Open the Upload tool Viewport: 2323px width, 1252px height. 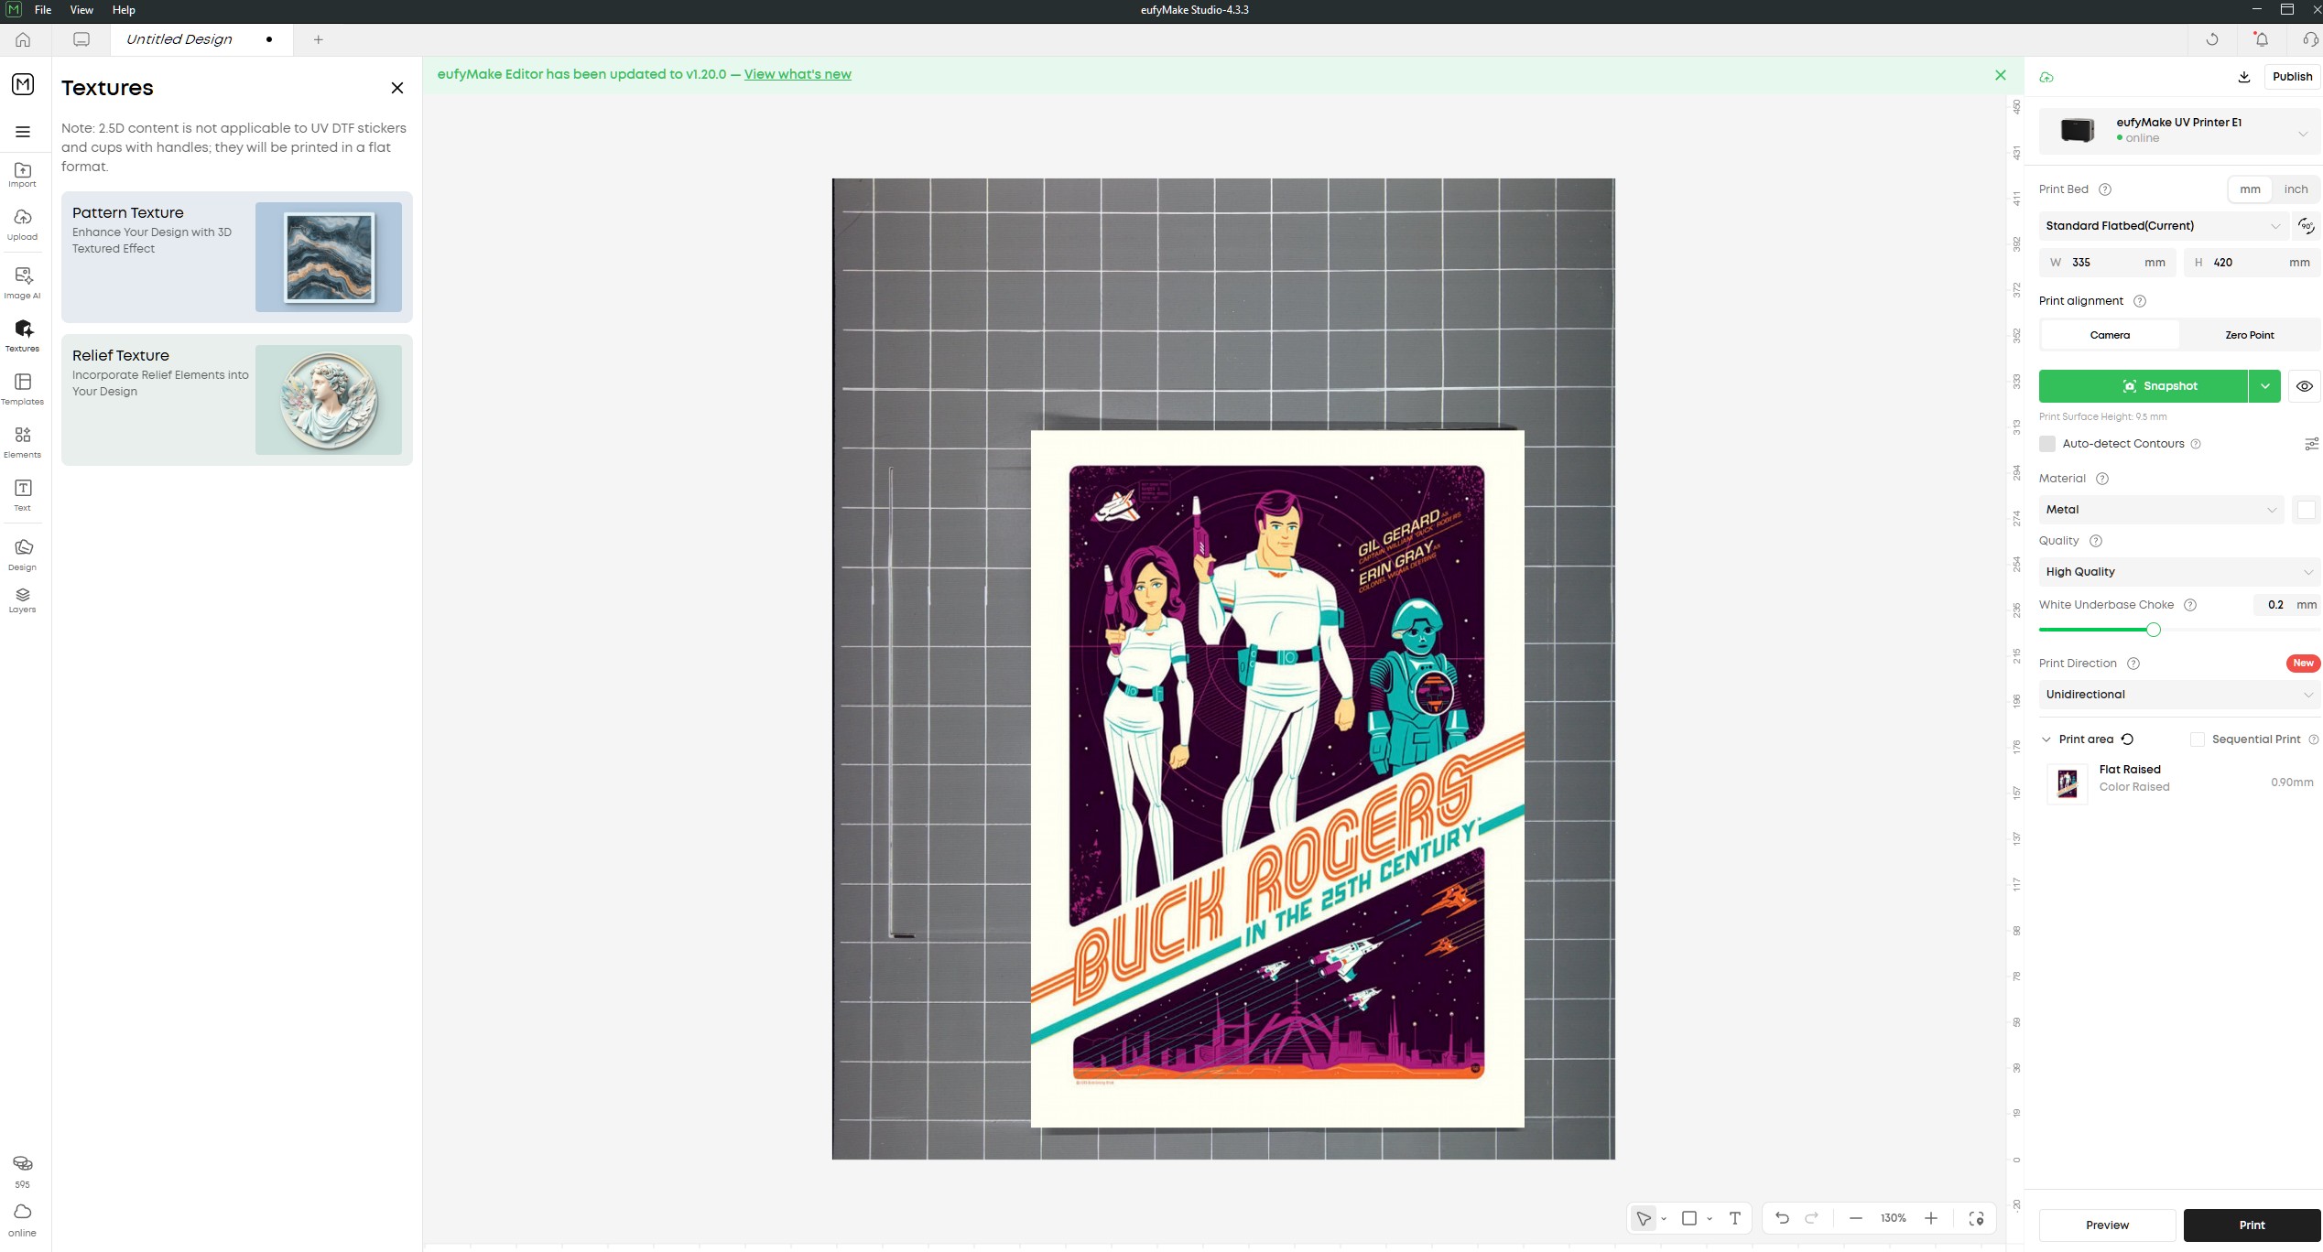[x=23, y=225]
